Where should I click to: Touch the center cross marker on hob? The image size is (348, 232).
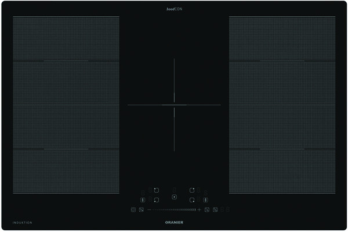point(174,105)
